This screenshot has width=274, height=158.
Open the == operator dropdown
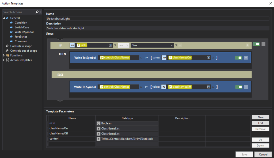pyautogui.click(x=124, y=45)
